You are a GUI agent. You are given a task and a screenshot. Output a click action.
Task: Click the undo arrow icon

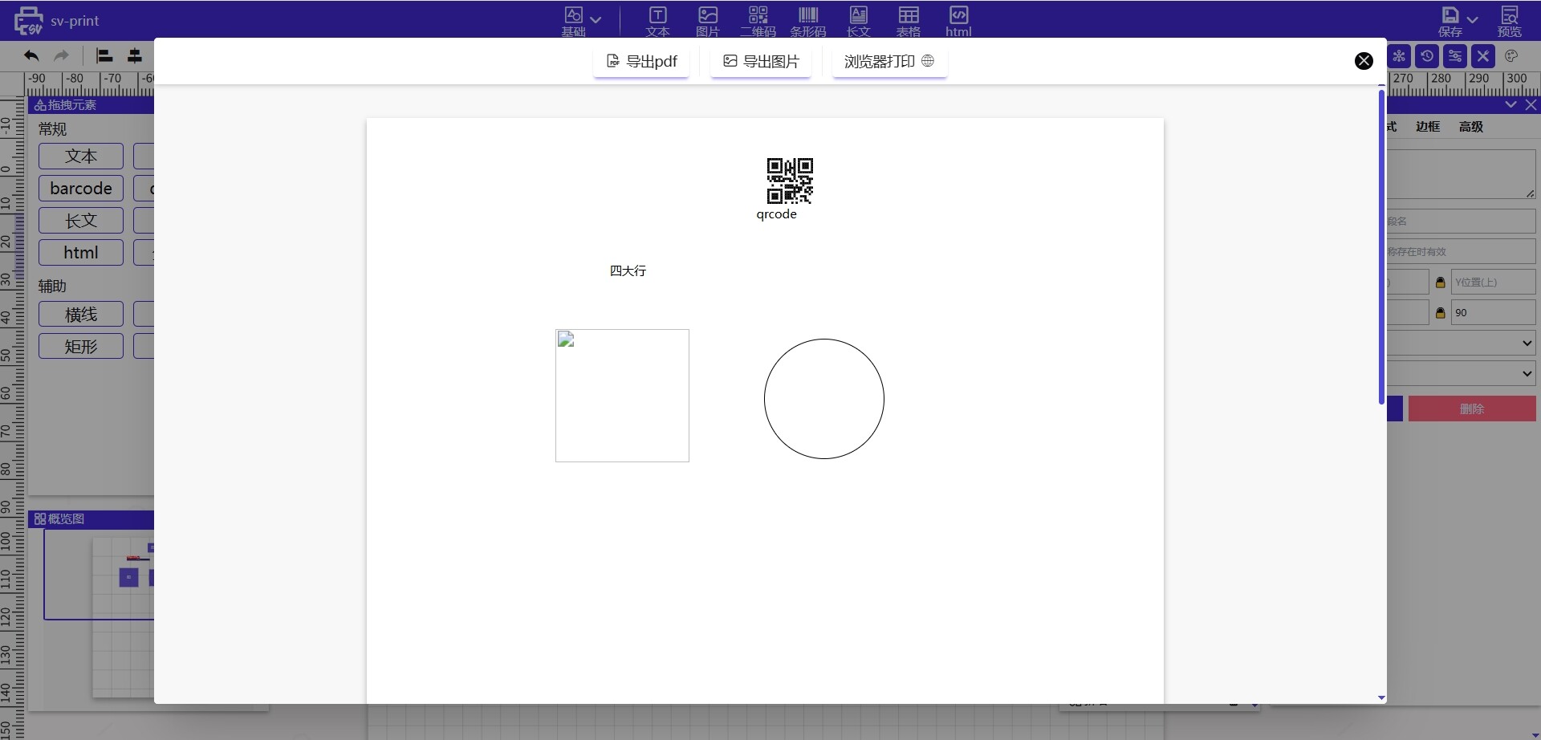click(x=31, y=55)
